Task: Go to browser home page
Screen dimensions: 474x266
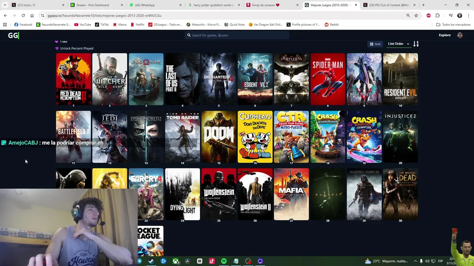Action: point(32,16)
